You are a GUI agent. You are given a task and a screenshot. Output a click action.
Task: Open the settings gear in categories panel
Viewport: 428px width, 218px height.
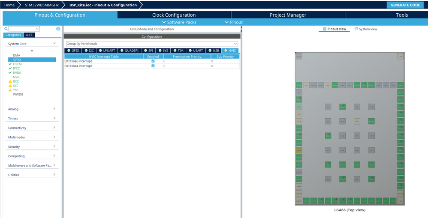[x=58, y=29]
